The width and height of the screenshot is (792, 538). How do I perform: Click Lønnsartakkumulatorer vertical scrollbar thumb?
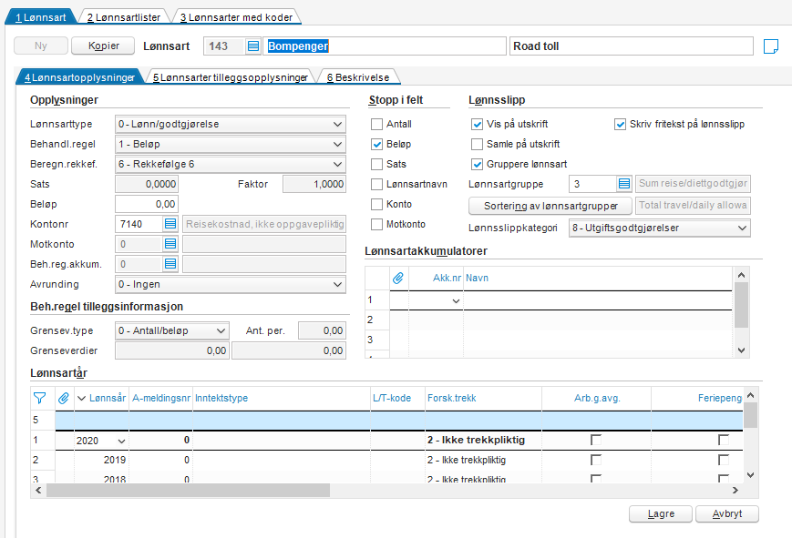click(741, 305)
